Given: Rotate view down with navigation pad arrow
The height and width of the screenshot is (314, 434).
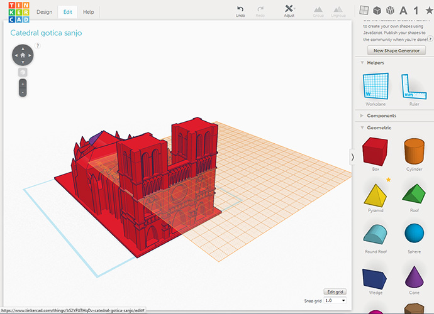Looking at the screenshot, I should point(23,62).
